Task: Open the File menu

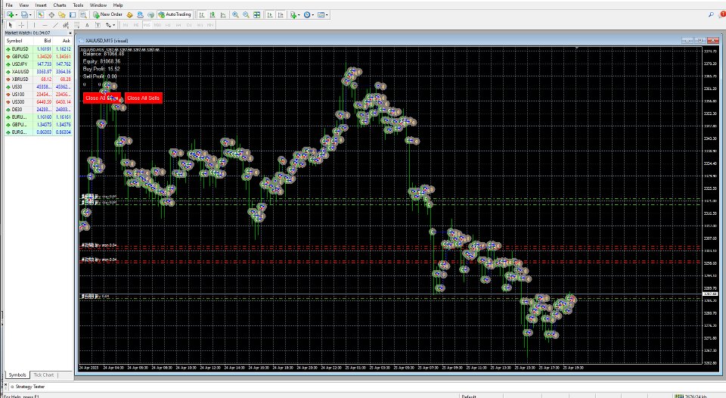Action: 9,5
